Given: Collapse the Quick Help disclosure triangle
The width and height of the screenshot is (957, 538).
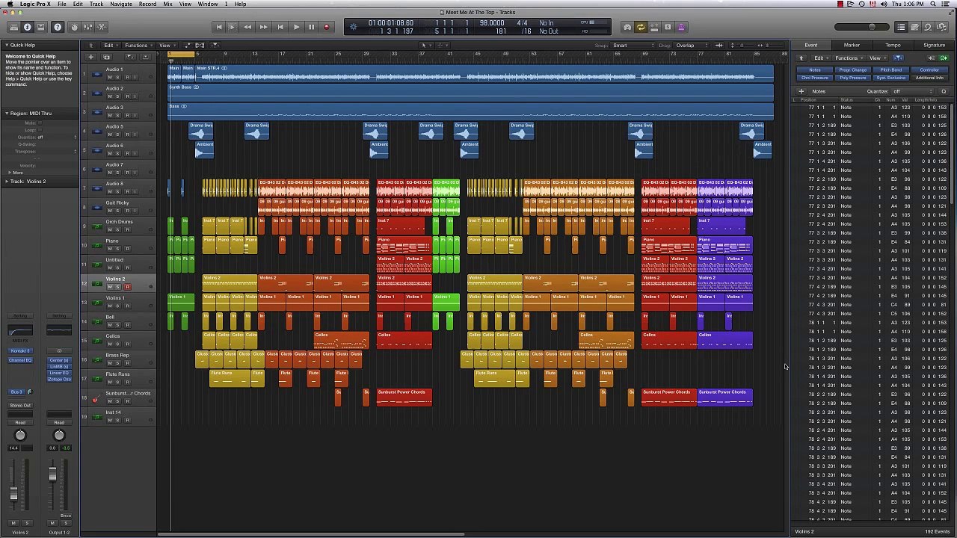Looking at the screenshot, I should tap(7, 45).
